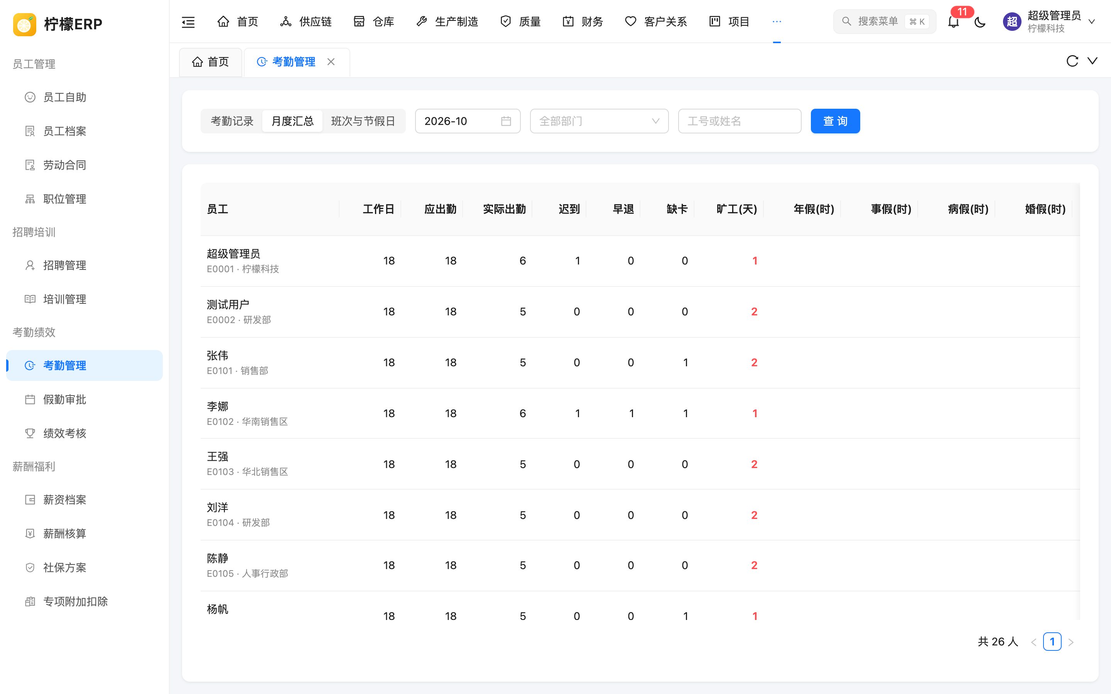The height and width of the screenshot is (694, 1111).
Task: Open 专项附加扣除 in the sidebar
Action: [x=84, y=601]
